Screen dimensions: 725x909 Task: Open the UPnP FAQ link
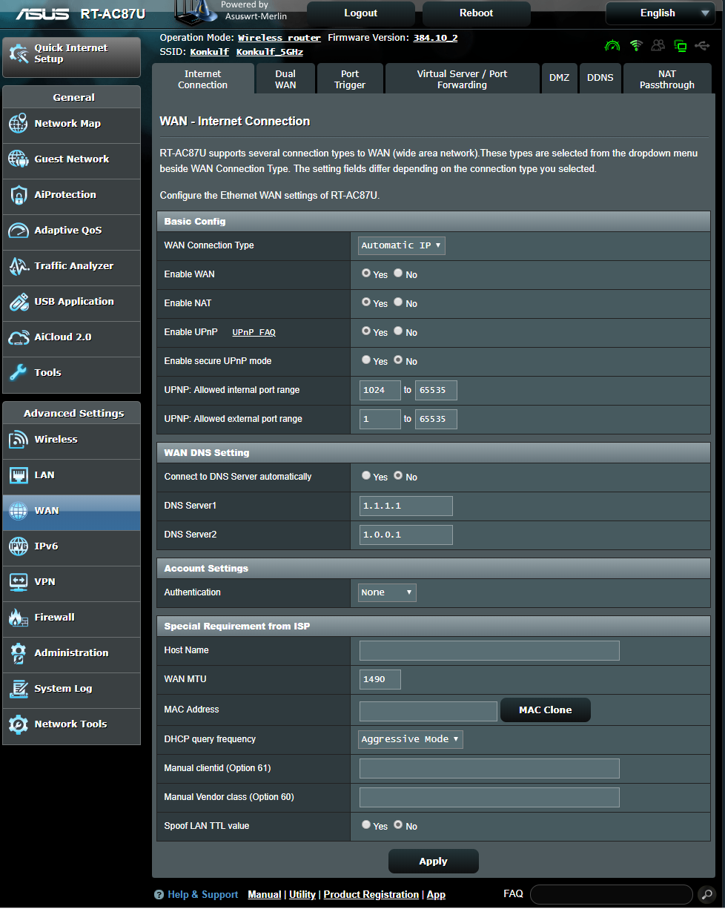[254, 333]
